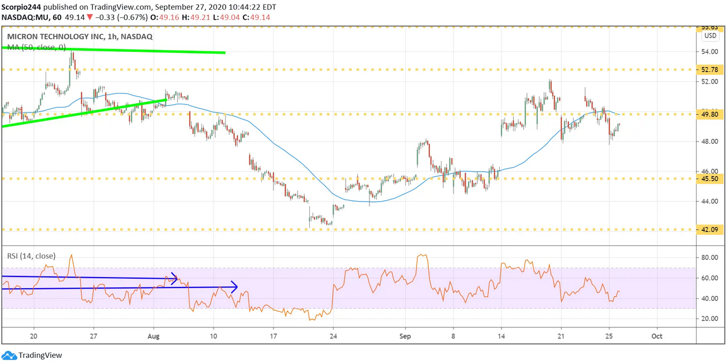Click the date label 10 on time axis
Screen dimensions: 726x363
[214, 335]
